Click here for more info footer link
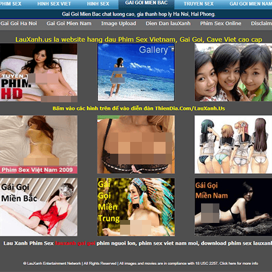This screenshot has height=272, width=272. [x=239, y=263]
